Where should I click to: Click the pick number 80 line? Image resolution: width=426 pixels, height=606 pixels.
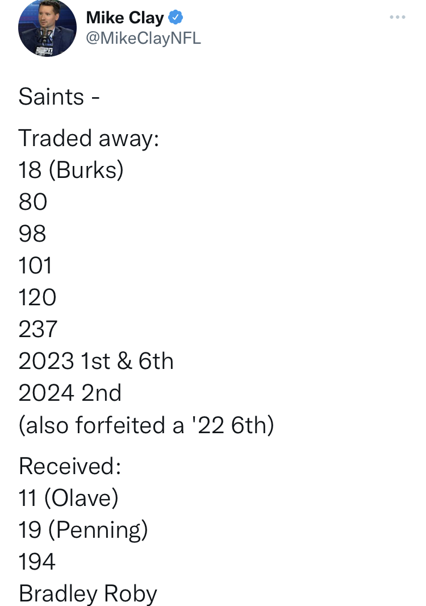tap(33, 202)
